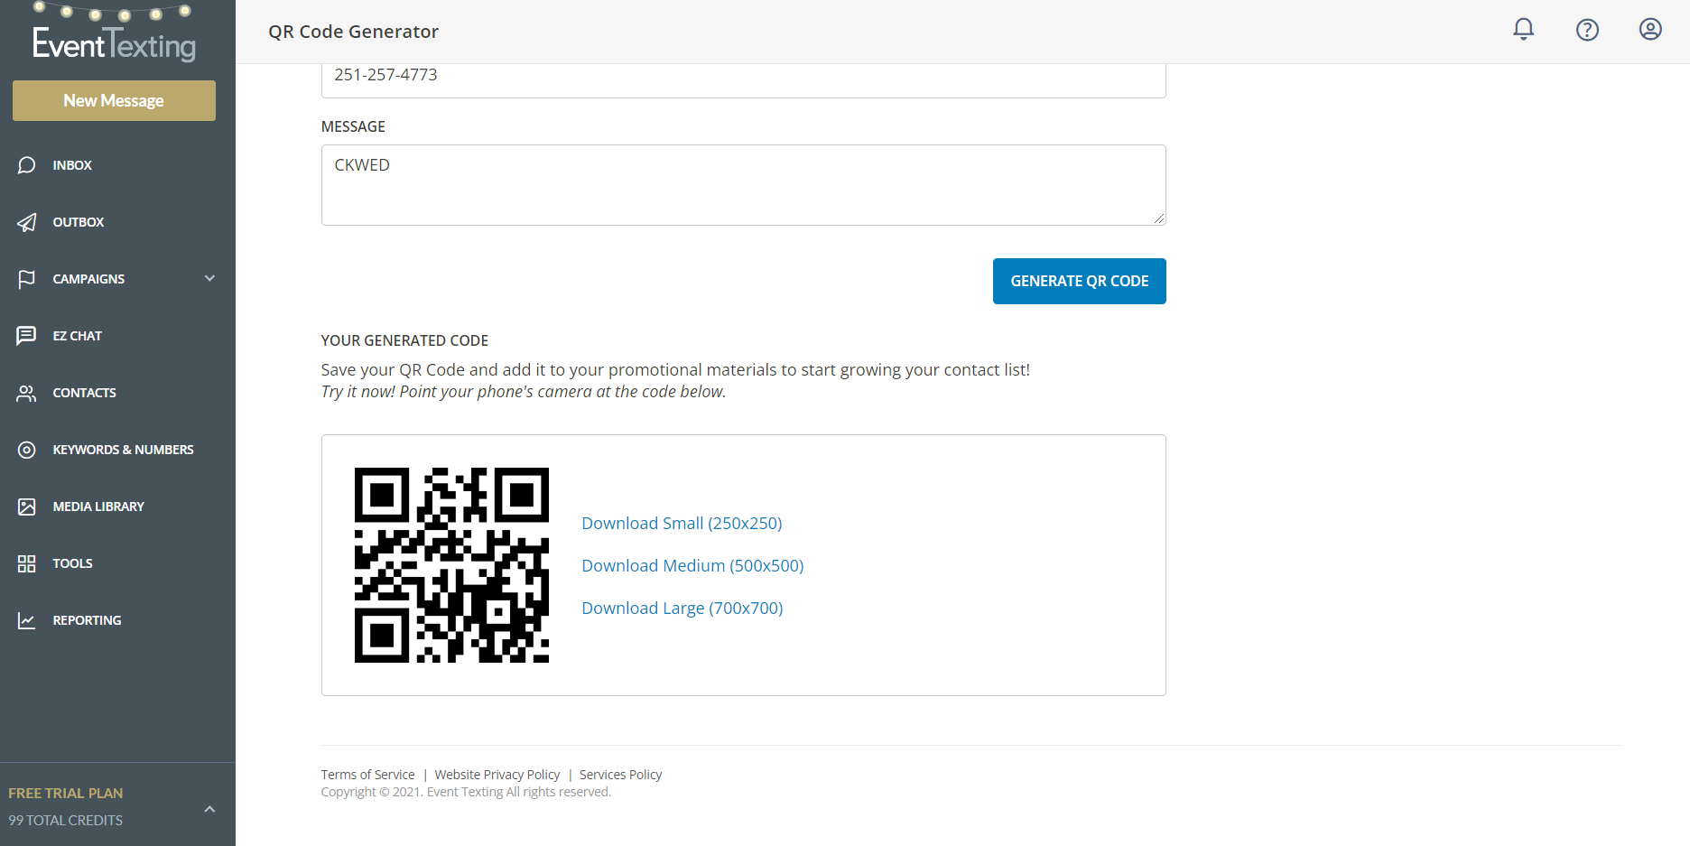
Task: Click the Contacts people icon
Action: click(x=27, y=393)
